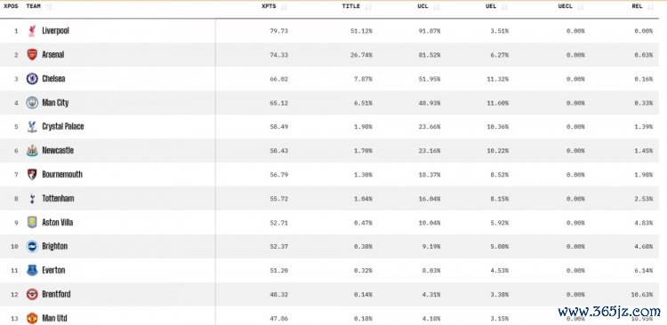The image size is (667, 325).
Task: Click the UECL column header
Action: point(565,6)
